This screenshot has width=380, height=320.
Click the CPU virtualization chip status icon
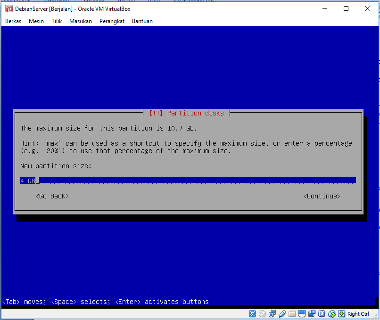tap(322, 314)
